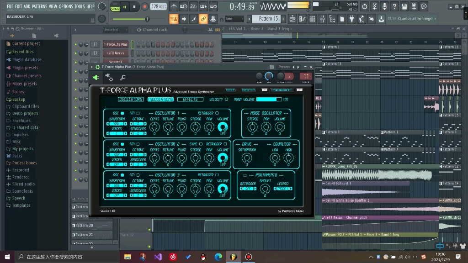Open Channel presets folder in browser

27,76
